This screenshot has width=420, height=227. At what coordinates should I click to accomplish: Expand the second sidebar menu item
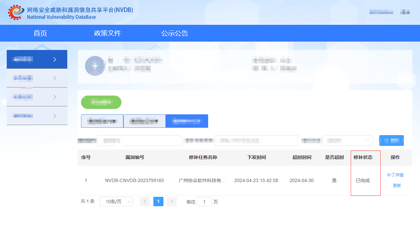[37, 78]
